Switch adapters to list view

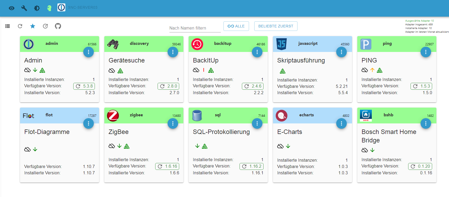[x=7, y=26]
